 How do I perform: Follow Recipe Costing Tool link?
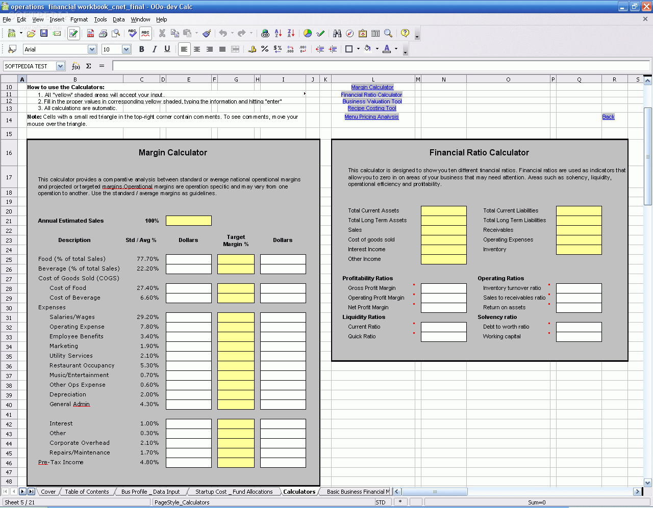coord(372,108)
